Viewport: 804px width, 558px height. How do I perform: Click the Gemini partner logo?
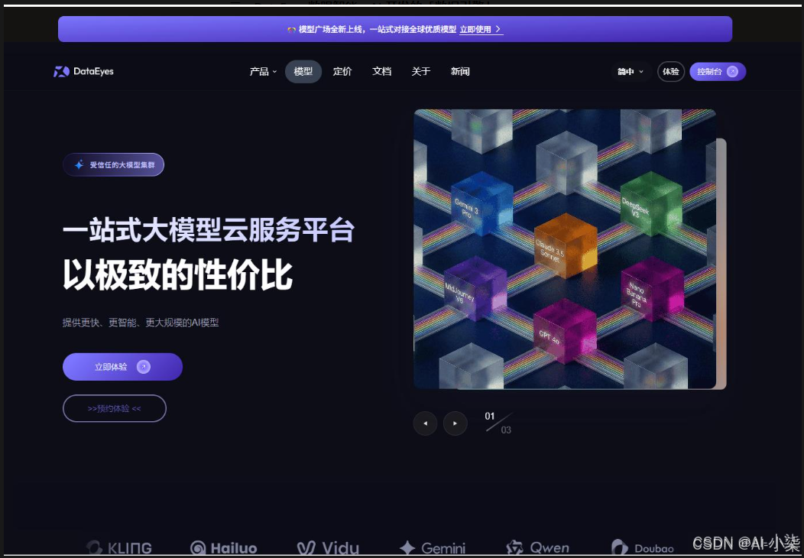[433, 548]
